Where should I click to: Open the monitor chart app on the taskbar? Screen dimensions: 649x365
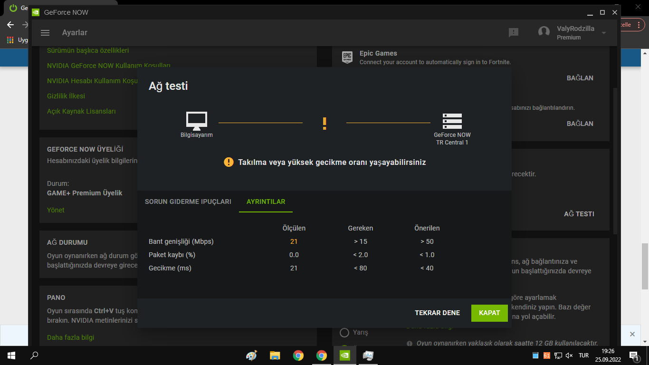point(368,355)
